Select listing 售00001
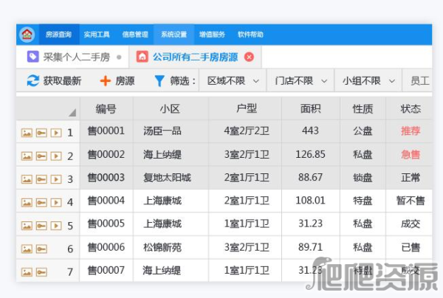Viewport: 443px width, 298px height. point(106,131)
